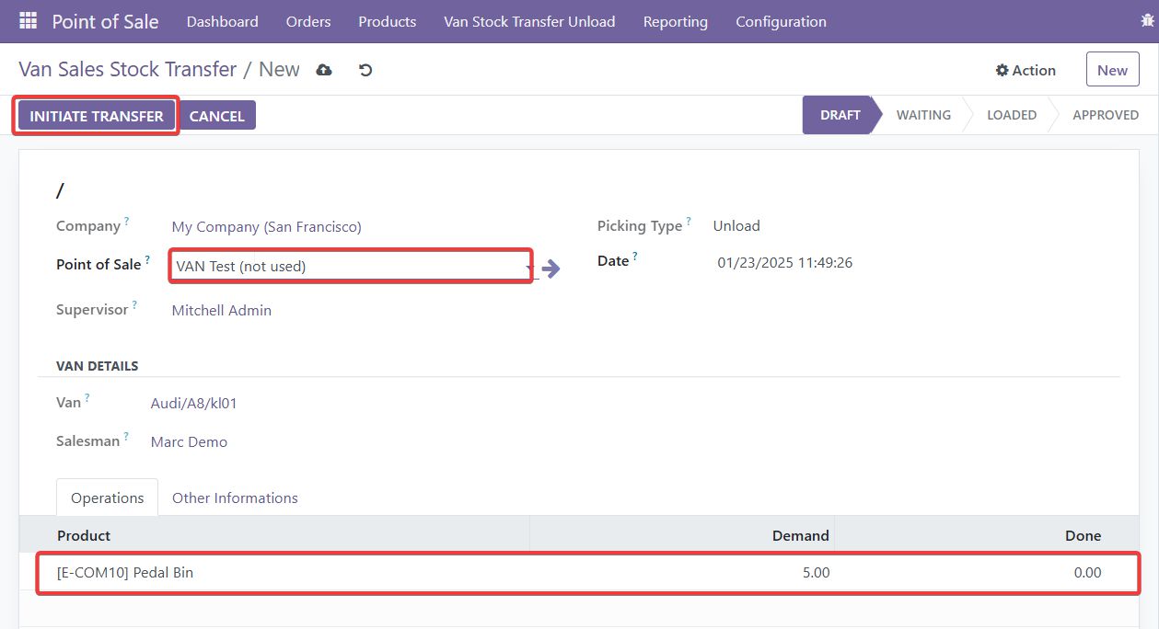Expand the Point of Sale dropdown
1159x629 pixels.
(528, 268)
